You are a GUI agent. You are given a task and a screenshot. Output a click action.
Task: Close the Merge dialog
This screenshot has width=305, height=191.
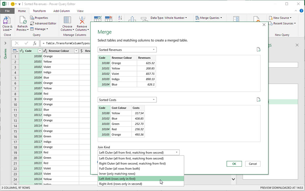(264, 25)
